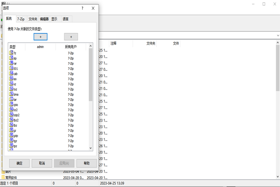
Task: Click the 应用(A) button
Action: (x=64, y=163)
